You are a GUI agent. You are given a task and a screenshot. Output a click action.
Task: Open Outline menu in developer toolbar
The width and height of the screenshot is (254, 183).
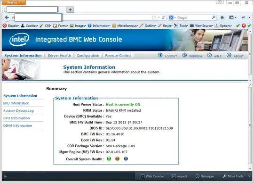[x=148, y=25]
